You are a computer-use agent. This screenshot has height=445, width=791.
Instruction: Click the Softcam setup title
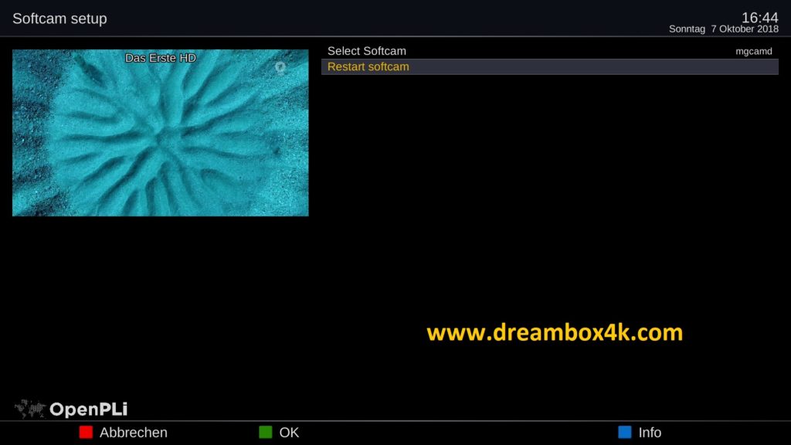click(59, 19)
